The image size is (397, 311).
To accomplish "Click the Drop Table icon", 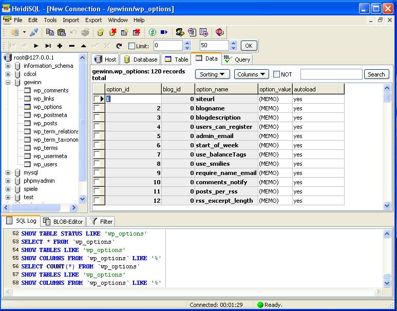I will (x=137, y=32).
